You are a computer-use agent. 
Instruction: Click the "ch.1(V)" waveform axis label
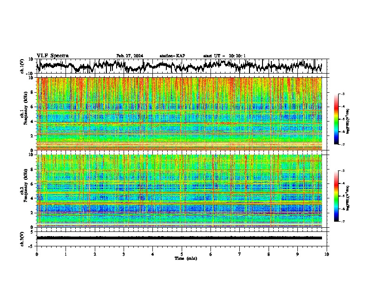(x=22, y=66)
